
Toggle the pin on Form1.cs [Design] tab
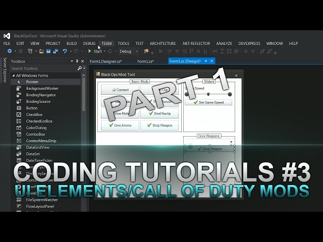206,61
